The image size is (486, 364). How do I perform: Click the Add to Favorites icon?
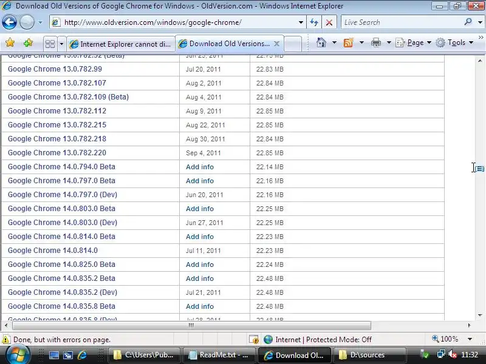[x=28, y=42]
